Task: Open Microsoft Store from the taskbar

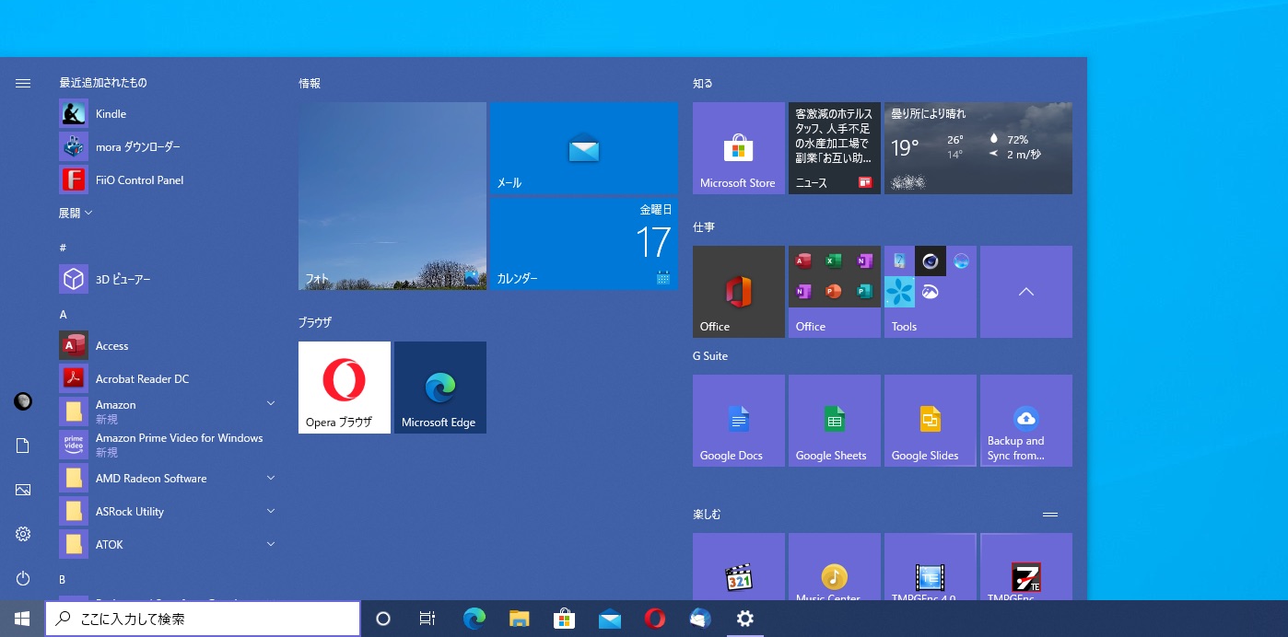Action: click(564, 619)
